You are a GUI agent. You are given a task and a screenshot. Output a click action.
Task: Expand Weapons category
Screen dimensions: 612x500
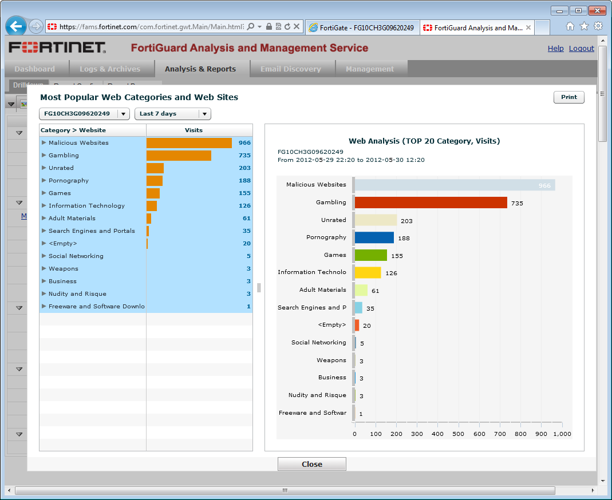[44, 269]
